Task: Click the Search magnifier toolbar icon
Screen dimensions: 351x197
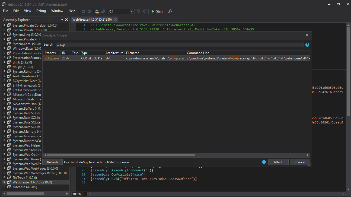Action: pos(170,11)
